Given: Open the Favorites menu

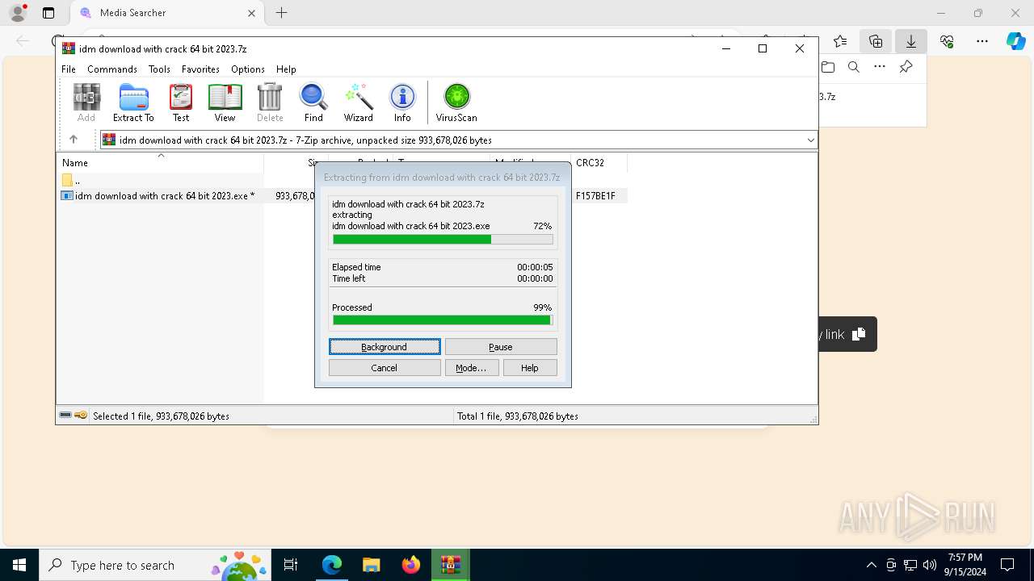Looking at the screenshot, I should point(200,69).
